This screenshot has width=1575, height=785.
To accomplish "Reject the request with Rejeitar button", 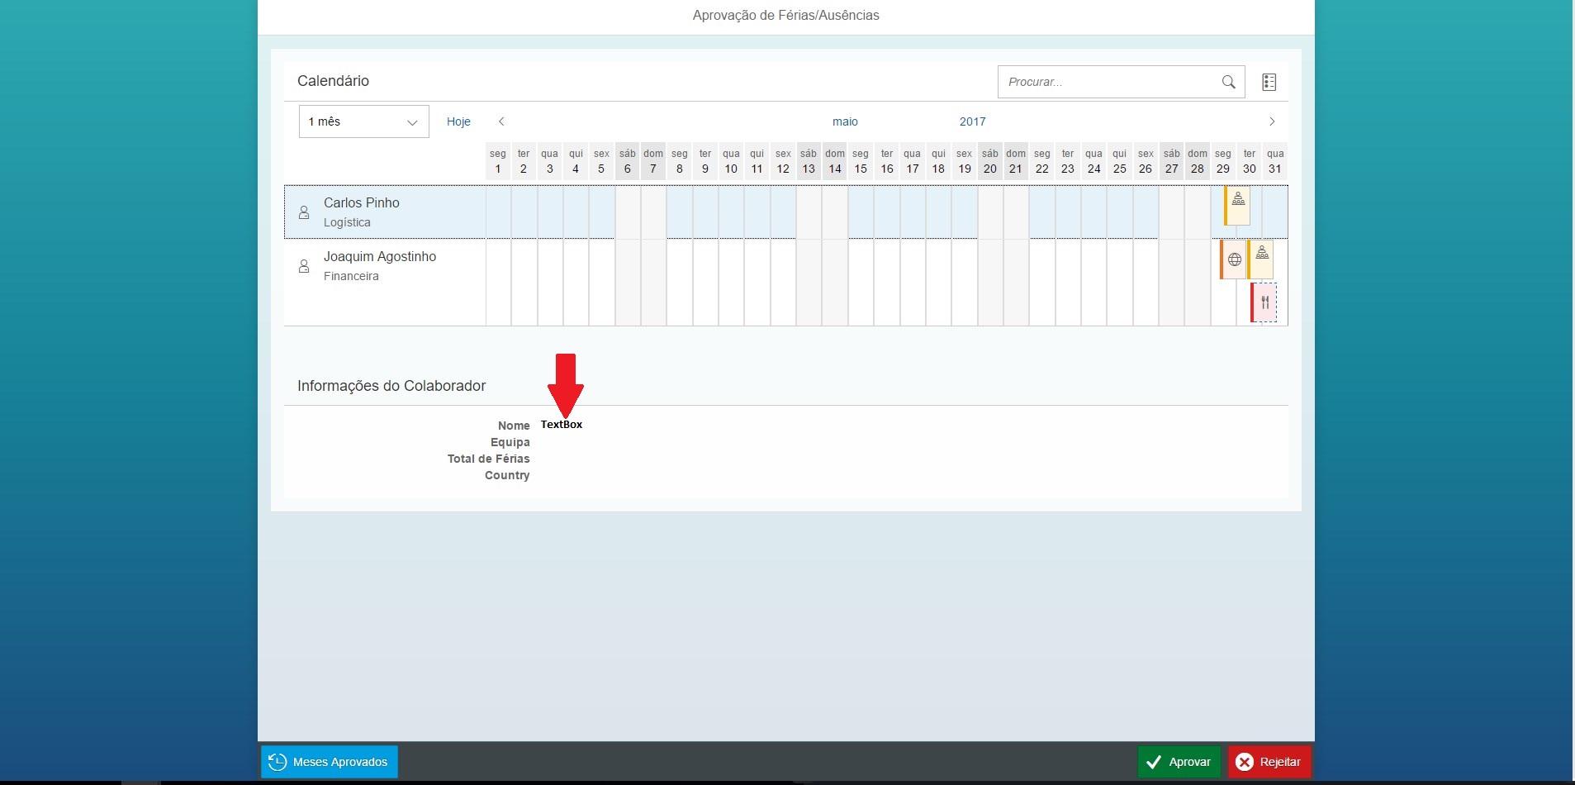I will pos(1269,762).
